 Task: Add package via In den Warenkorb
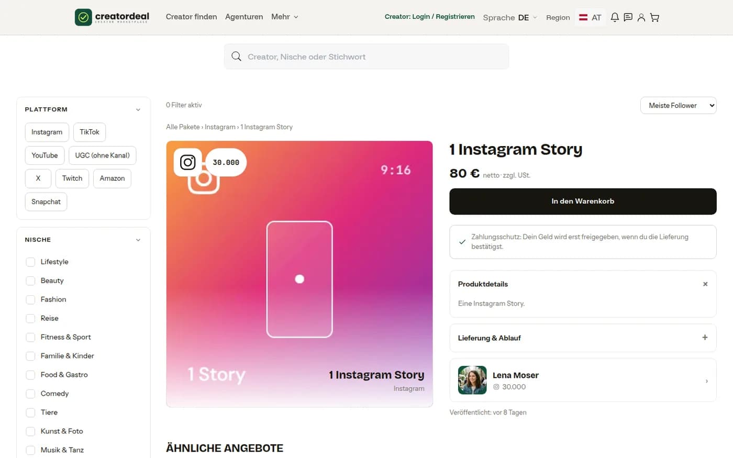coord(583,202)
